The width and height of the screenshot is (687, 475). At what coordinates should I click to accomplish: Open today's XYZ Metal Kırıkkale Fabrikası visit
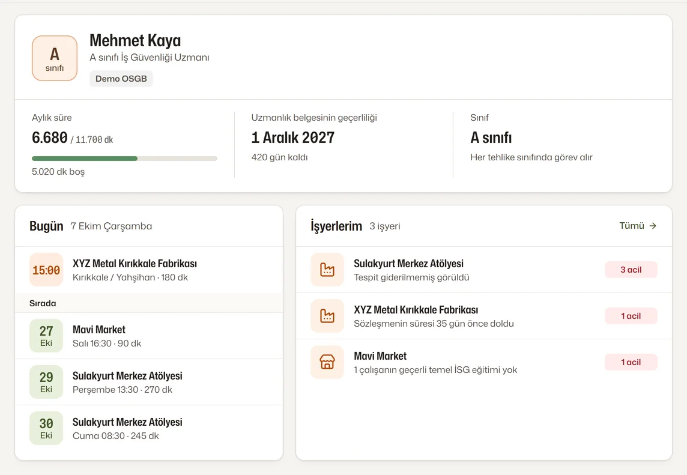149,270
